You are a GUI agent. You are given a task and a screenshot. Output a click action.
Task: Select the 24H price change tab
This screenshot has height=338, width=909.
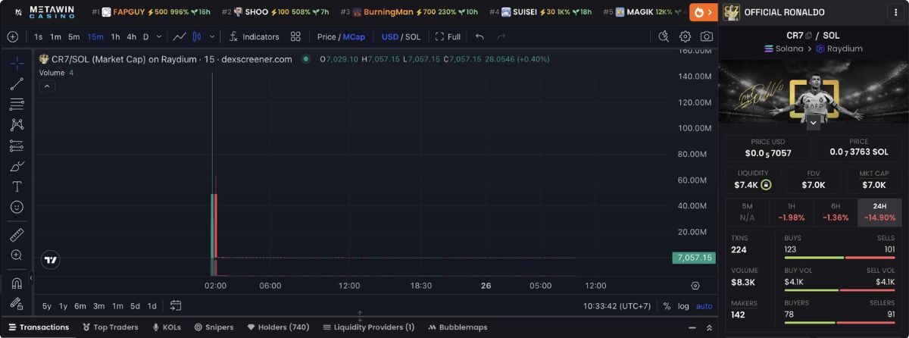pyautogui.click(x=879, y=211)
